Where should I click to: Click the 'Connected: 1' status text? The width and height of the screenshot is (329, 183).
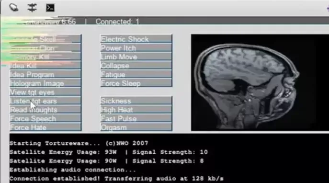(117, 22)
